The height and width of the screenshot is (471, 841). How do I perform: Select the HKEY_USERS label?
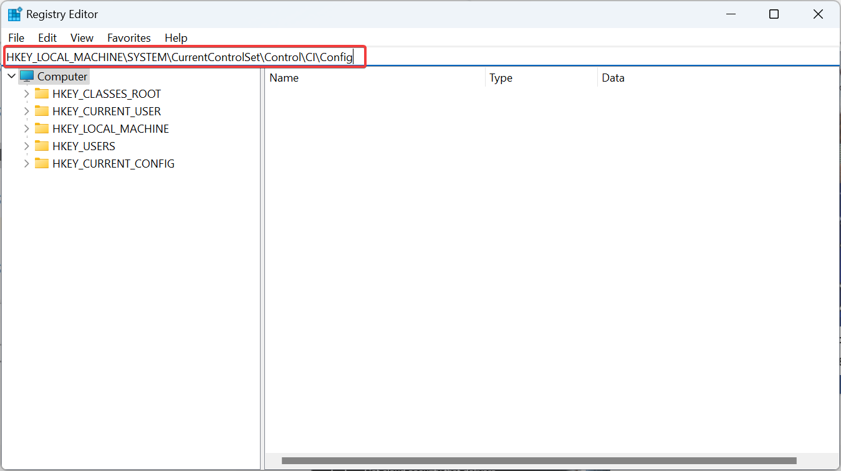84,146
